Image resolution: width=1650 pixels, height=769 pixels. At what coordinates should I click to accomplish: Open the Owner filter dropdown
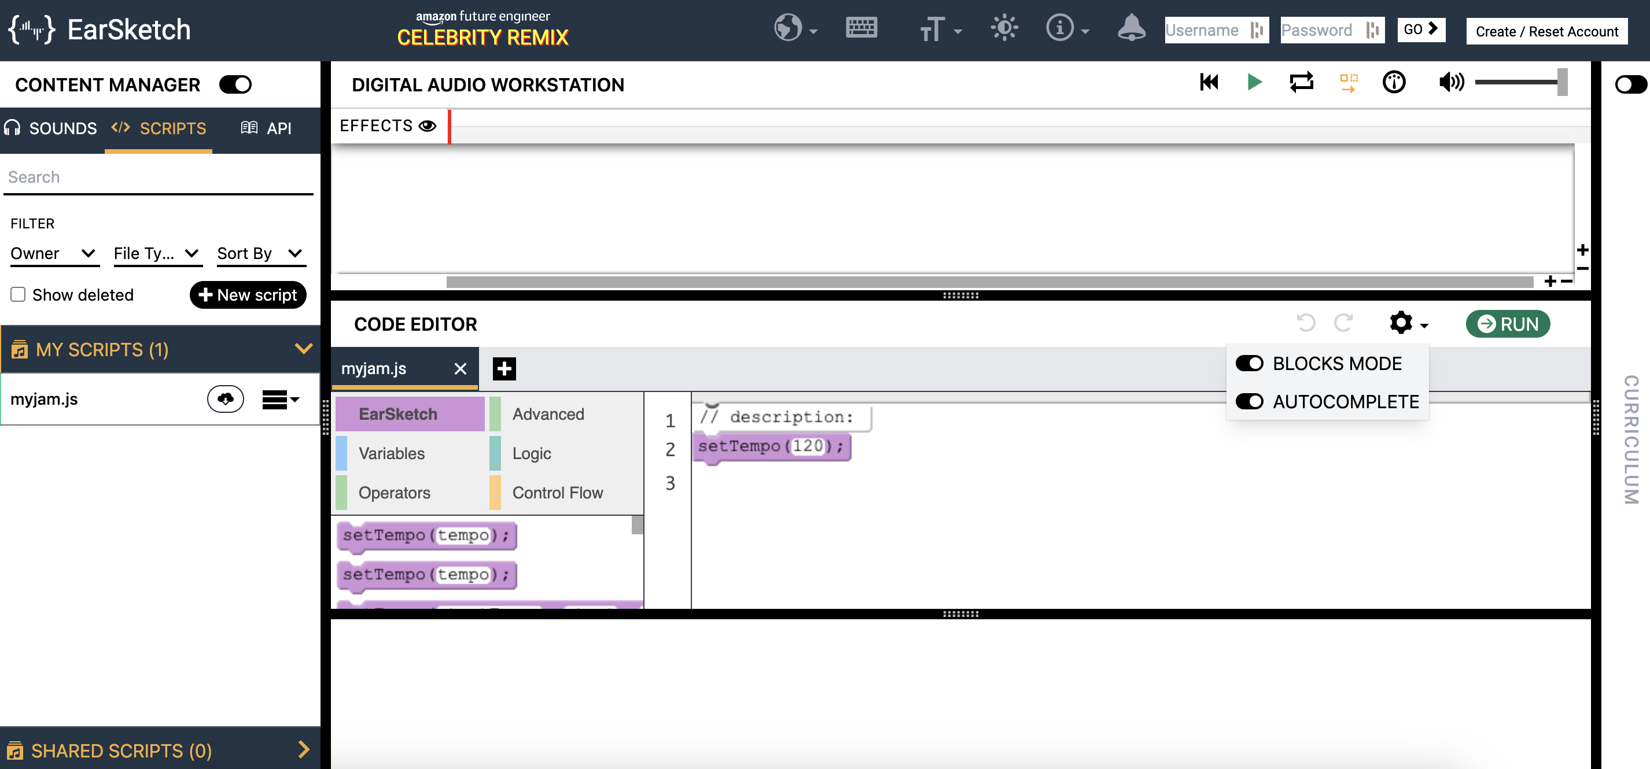(54, 254)
